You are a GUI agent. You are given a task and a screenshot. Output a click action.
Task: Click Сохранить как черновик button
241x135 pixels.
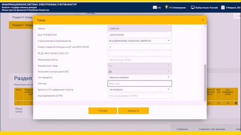click(212, 129)
